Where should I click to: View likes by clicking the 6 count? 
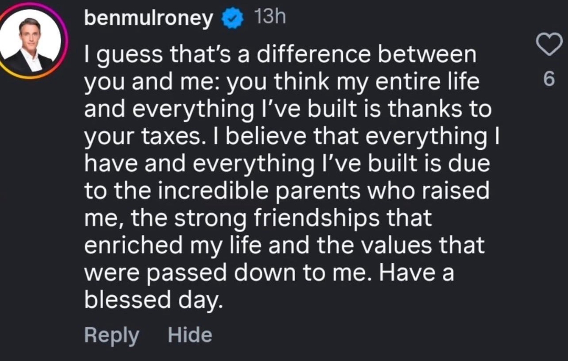(x=549, y=79)
